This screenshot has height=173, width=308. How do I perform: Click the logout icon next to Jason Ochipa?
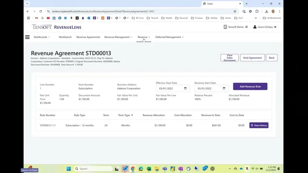[x=275, y=27]
